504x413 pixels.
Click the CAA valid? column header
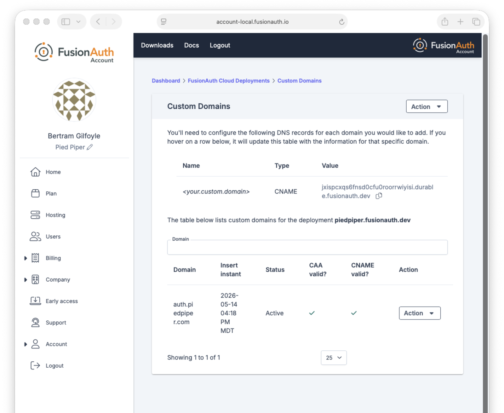[318, 270]
